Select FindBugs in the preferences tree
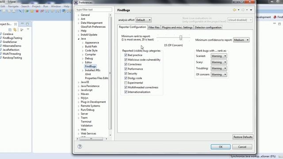The width and height of the screenshot is (283, 159). tap(90, 66)
